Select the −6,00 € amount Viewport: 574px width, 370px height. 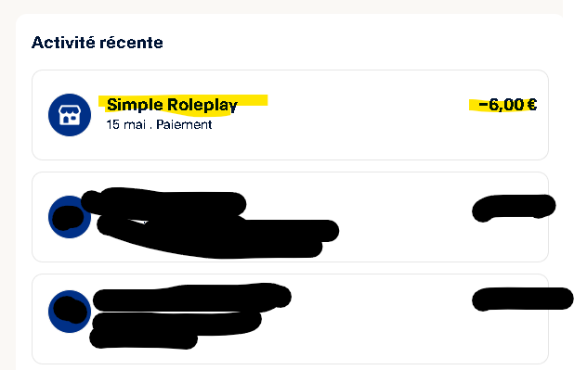(x=508, y=105)
